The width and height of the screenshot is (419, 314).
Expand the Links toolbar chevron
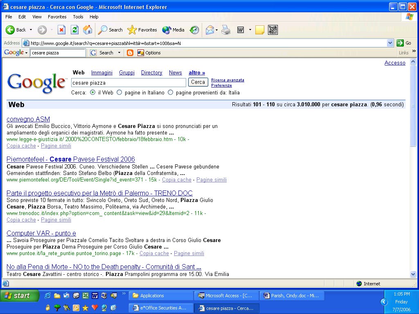click(x=414, y=51)
